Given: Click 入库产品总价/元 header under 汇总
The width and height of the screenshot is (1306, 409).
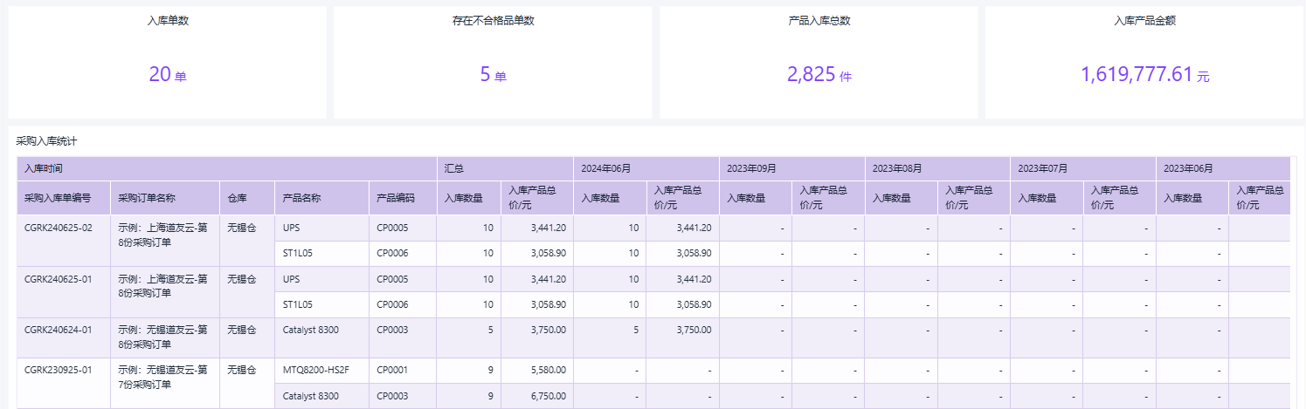Looking at the screenshot, I should click(537, 198).
